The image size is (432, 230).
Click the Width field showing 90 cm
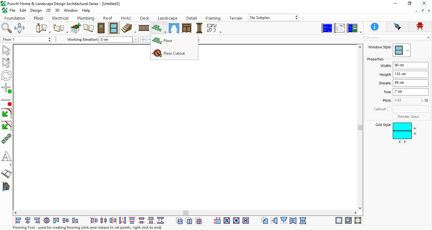point(410,65)
